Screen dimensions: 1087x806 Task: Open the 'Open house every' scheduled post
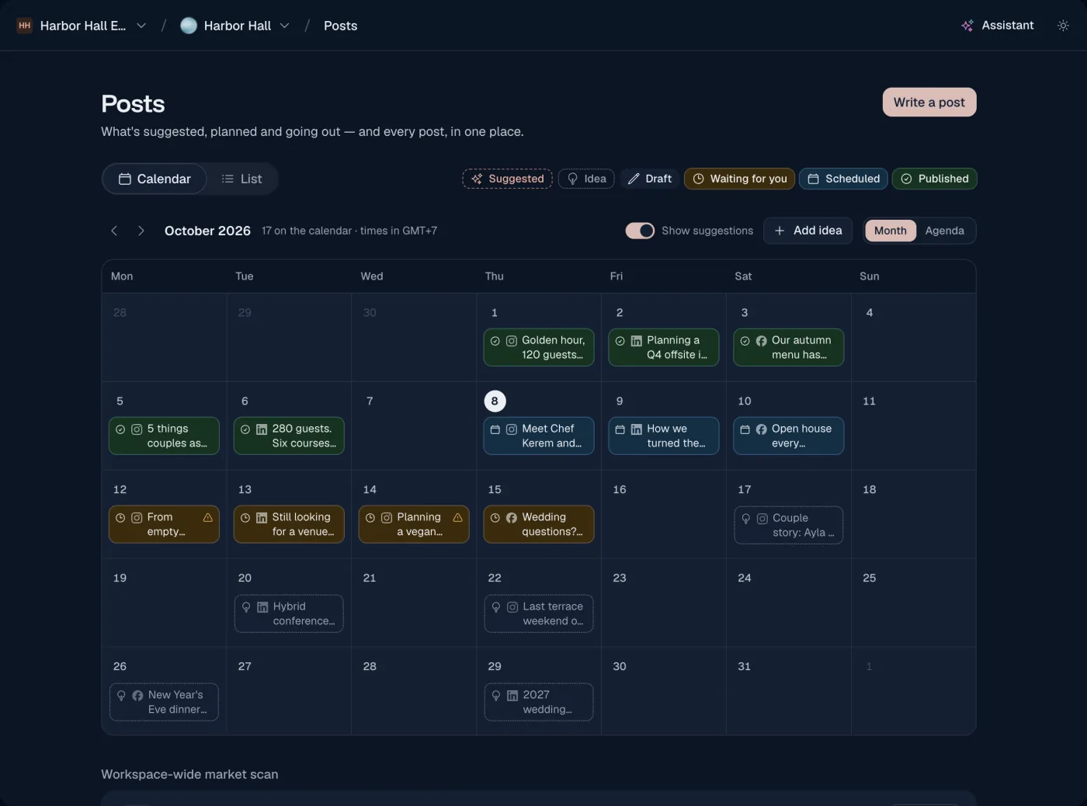point(788,436)
